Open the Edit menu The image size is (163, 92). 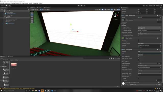click(5, 3)
